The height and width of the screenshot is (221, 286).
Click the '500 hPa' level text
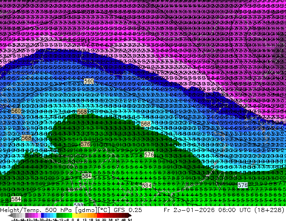(59, 210)
